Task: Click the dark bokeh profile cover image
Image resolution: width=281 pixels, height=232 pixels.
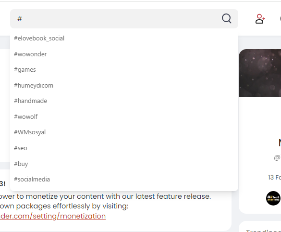Action: pyautogui.click(x=260, y=73)
